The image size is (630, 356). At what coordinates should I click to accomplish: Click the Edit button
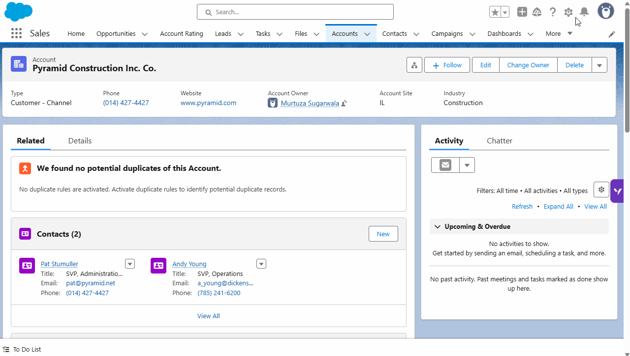point(486,65)
